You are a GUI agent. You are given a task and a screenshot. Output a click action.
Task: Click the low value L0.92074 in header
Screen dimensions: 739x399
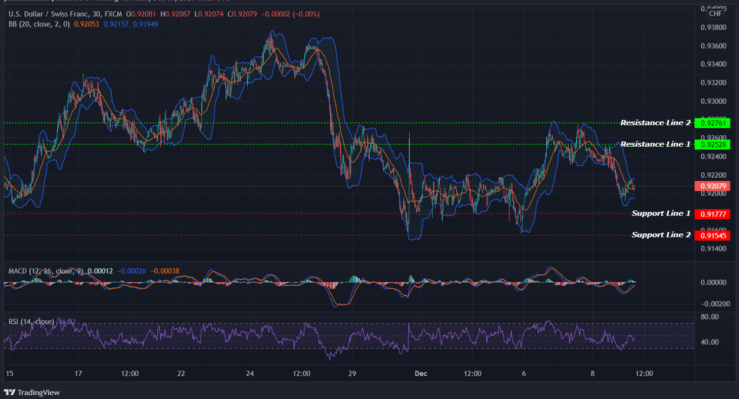209,14
